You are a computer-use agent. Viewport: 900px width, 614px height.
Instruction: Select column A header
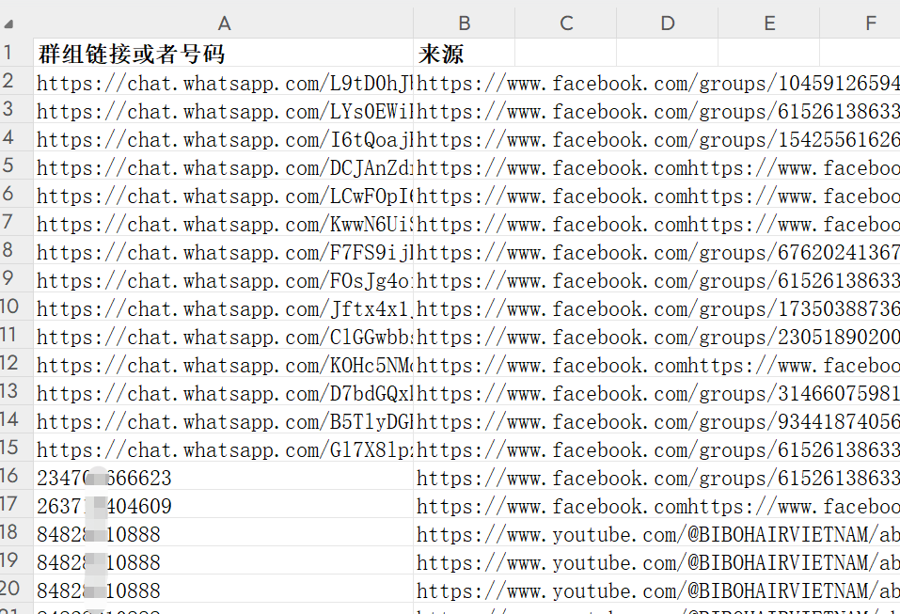224,24
